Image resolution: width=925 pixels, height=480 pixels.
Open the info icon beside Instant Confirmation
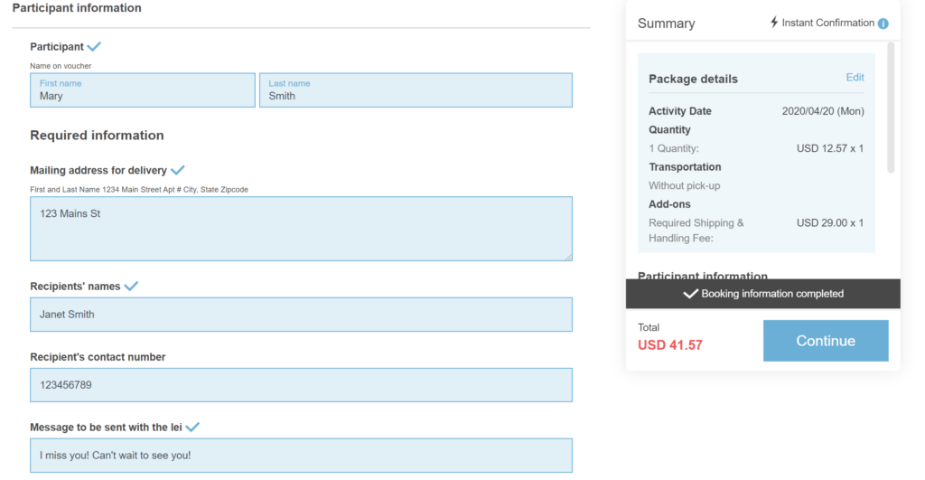[x=883, y=24]
